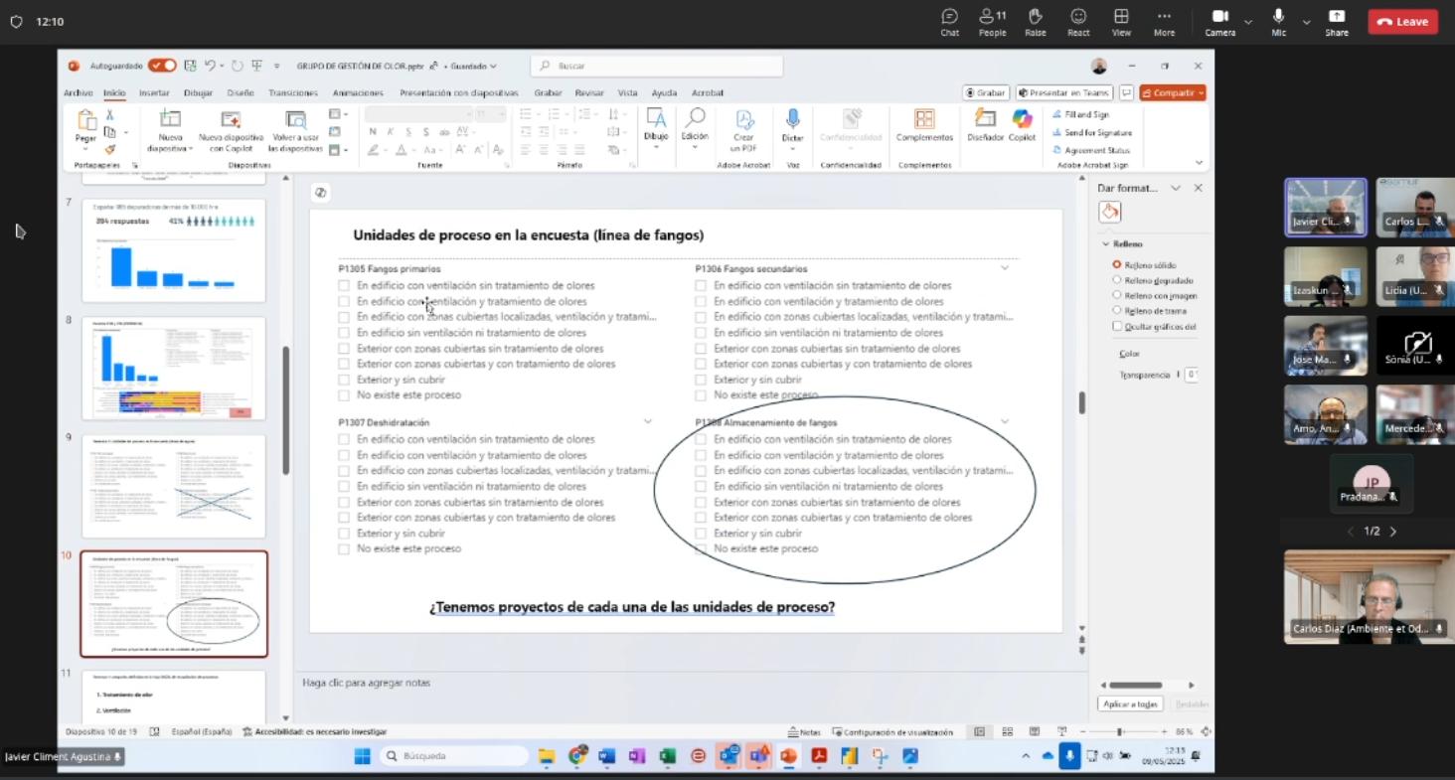The height and width of the screenshot is (780, 1455).
Task: Open the Edición search tool
Action: [695, 127]
